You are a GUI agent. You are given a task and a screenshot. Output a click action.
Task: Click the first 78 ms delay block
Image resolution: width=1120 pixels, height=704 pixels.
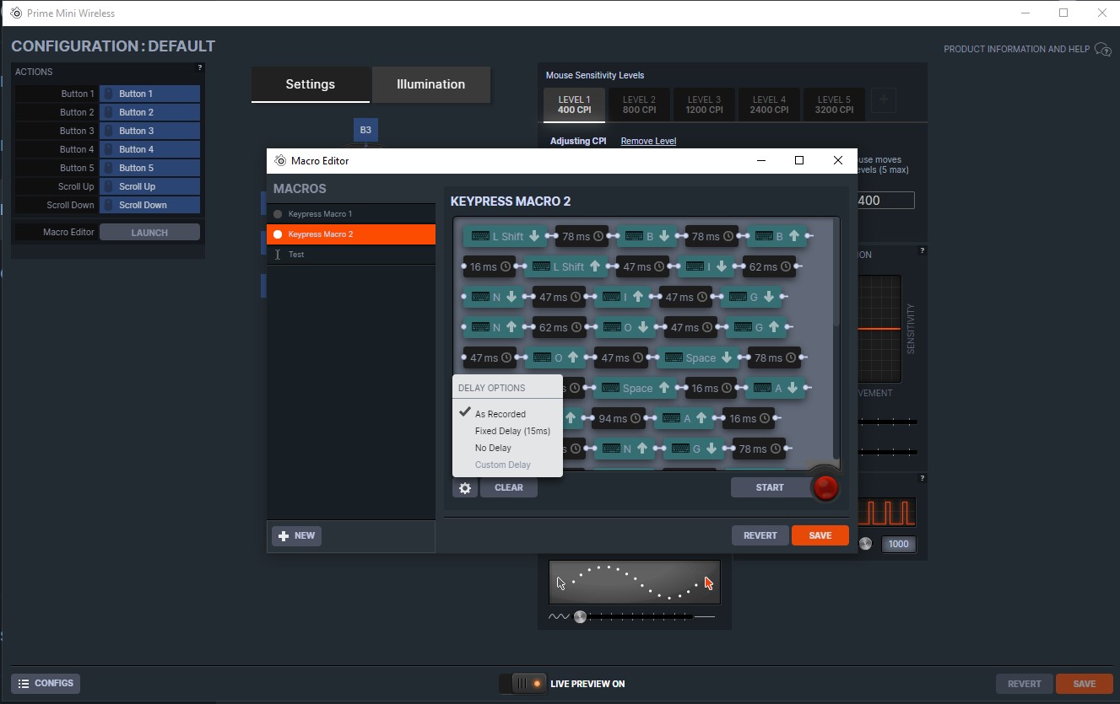[x=582, y=236]
